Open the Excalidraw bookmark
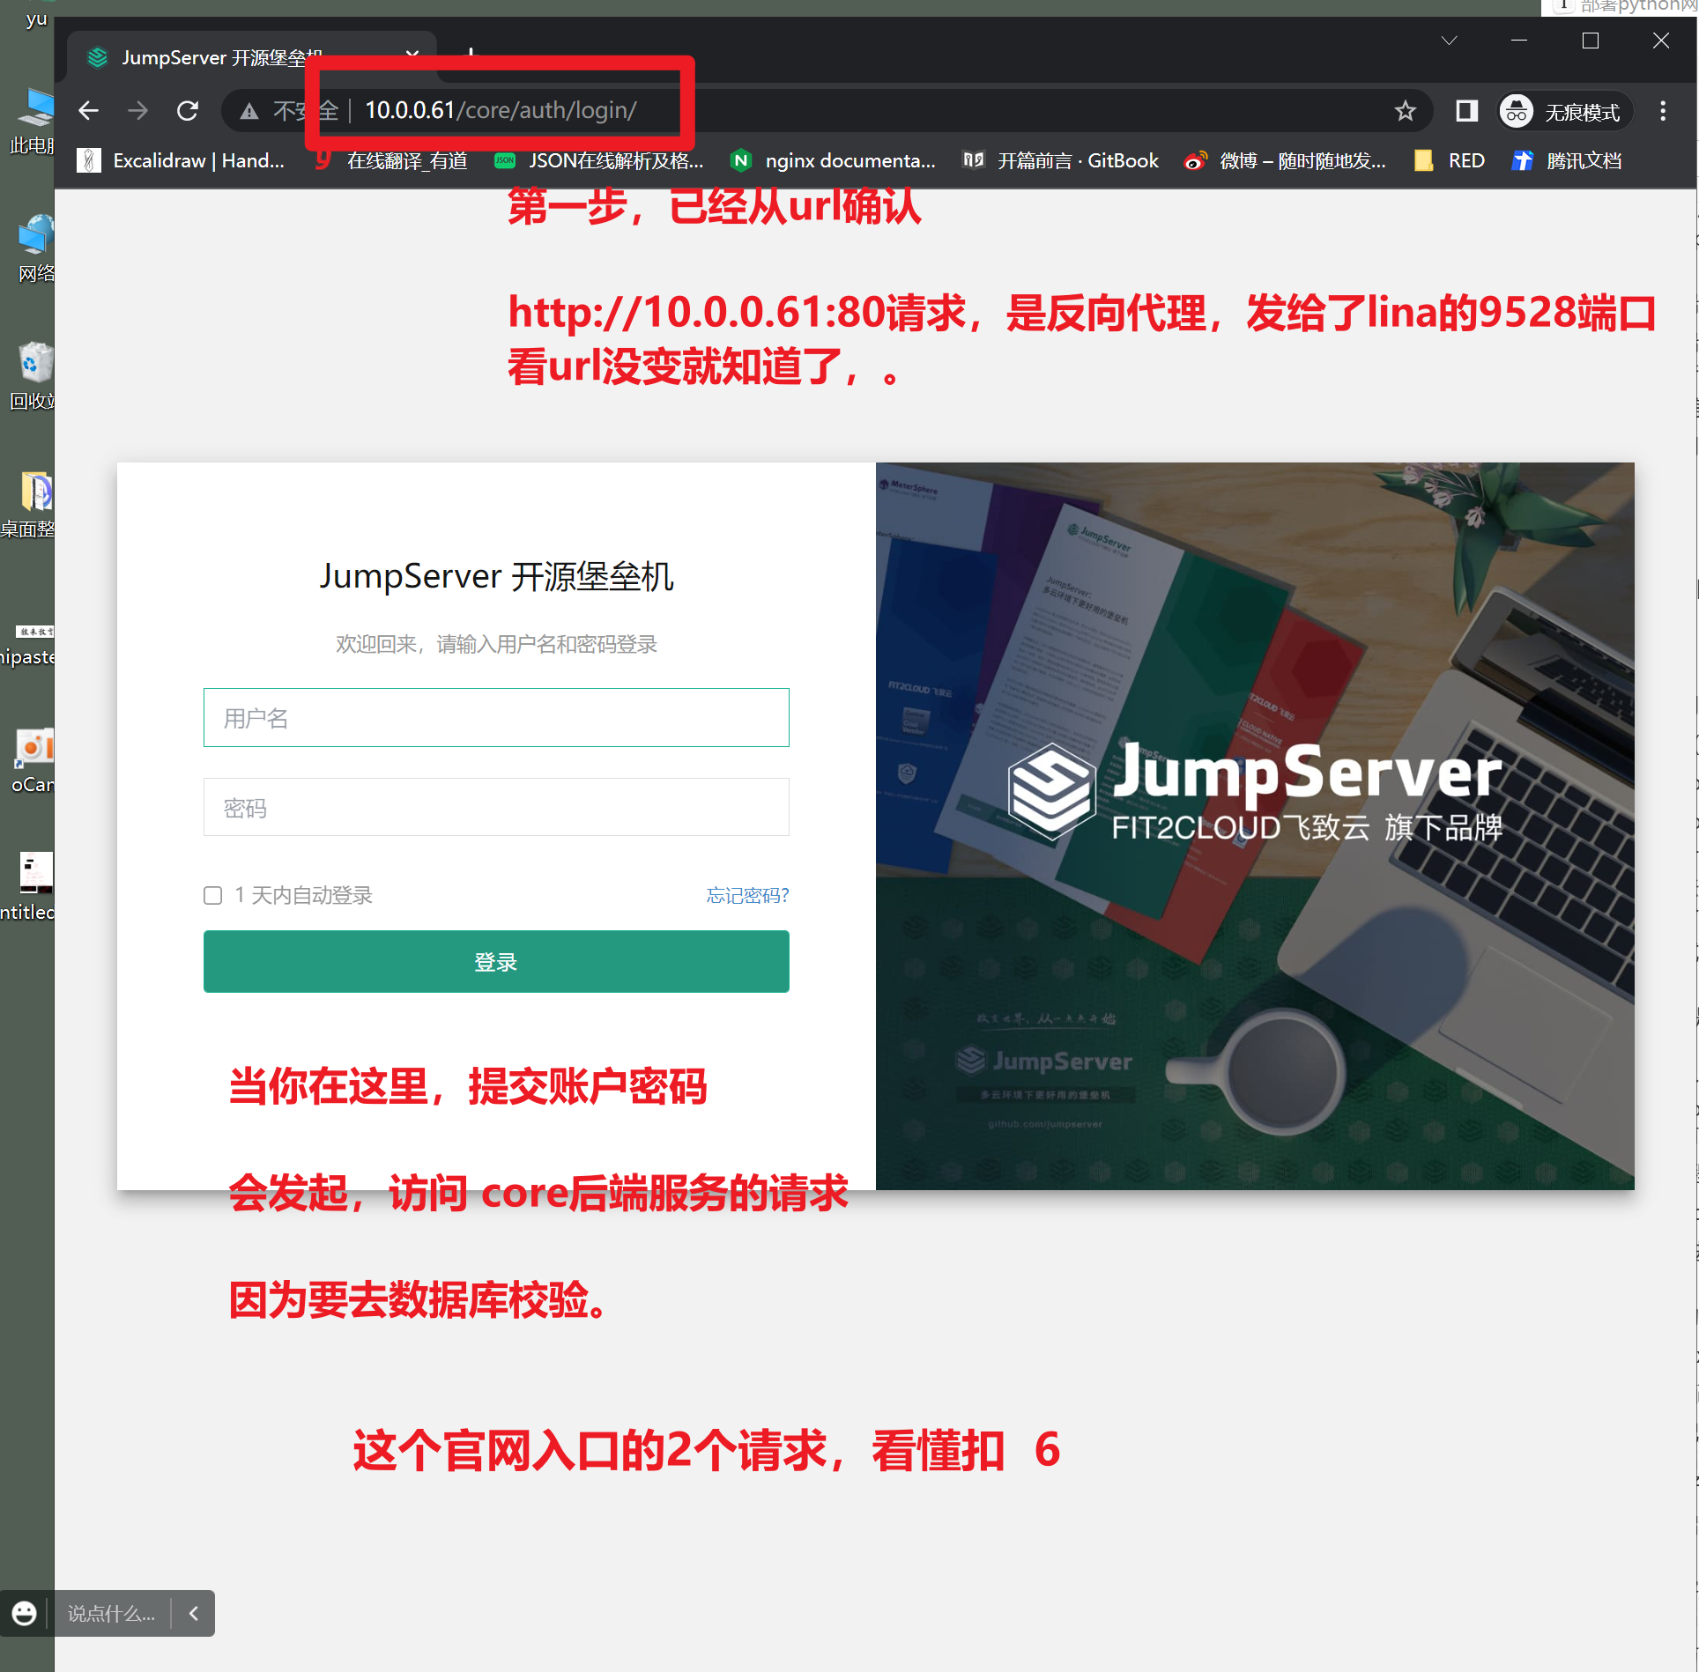The width and height of the screenshot is (1699, 1672). (x=182, y=160)
